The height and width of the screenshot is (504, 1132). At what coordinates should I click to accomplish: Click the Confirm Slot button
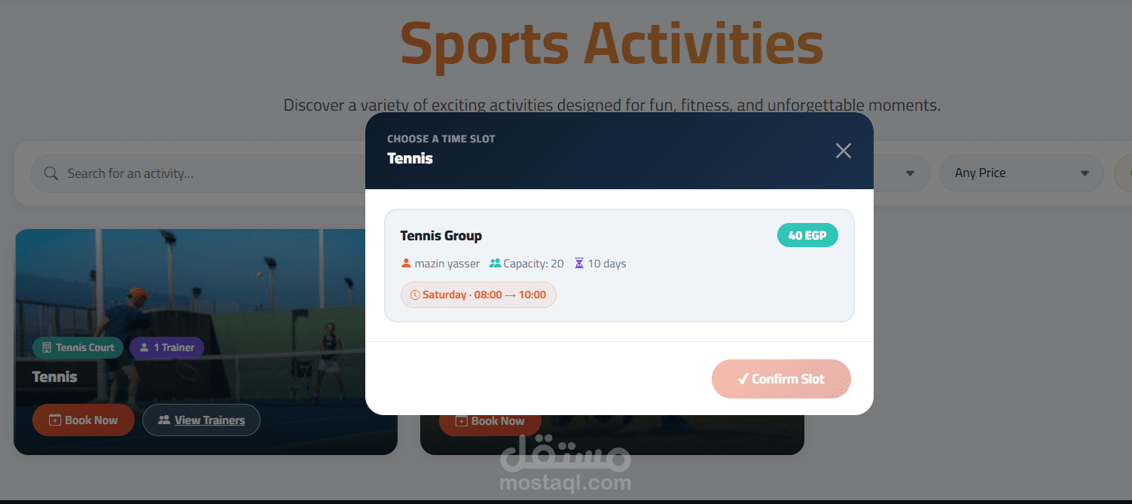[781, 379]
